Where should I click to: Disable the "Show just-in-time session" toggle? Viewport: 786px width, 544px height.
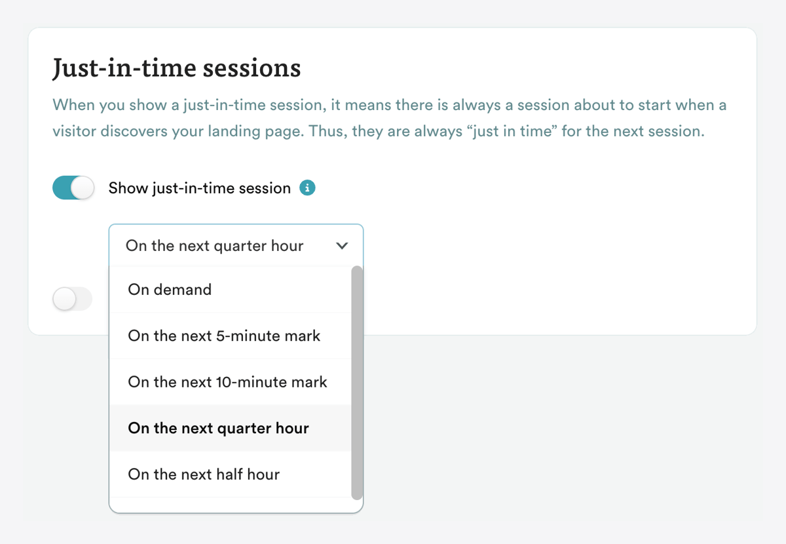tap(73, 187)
